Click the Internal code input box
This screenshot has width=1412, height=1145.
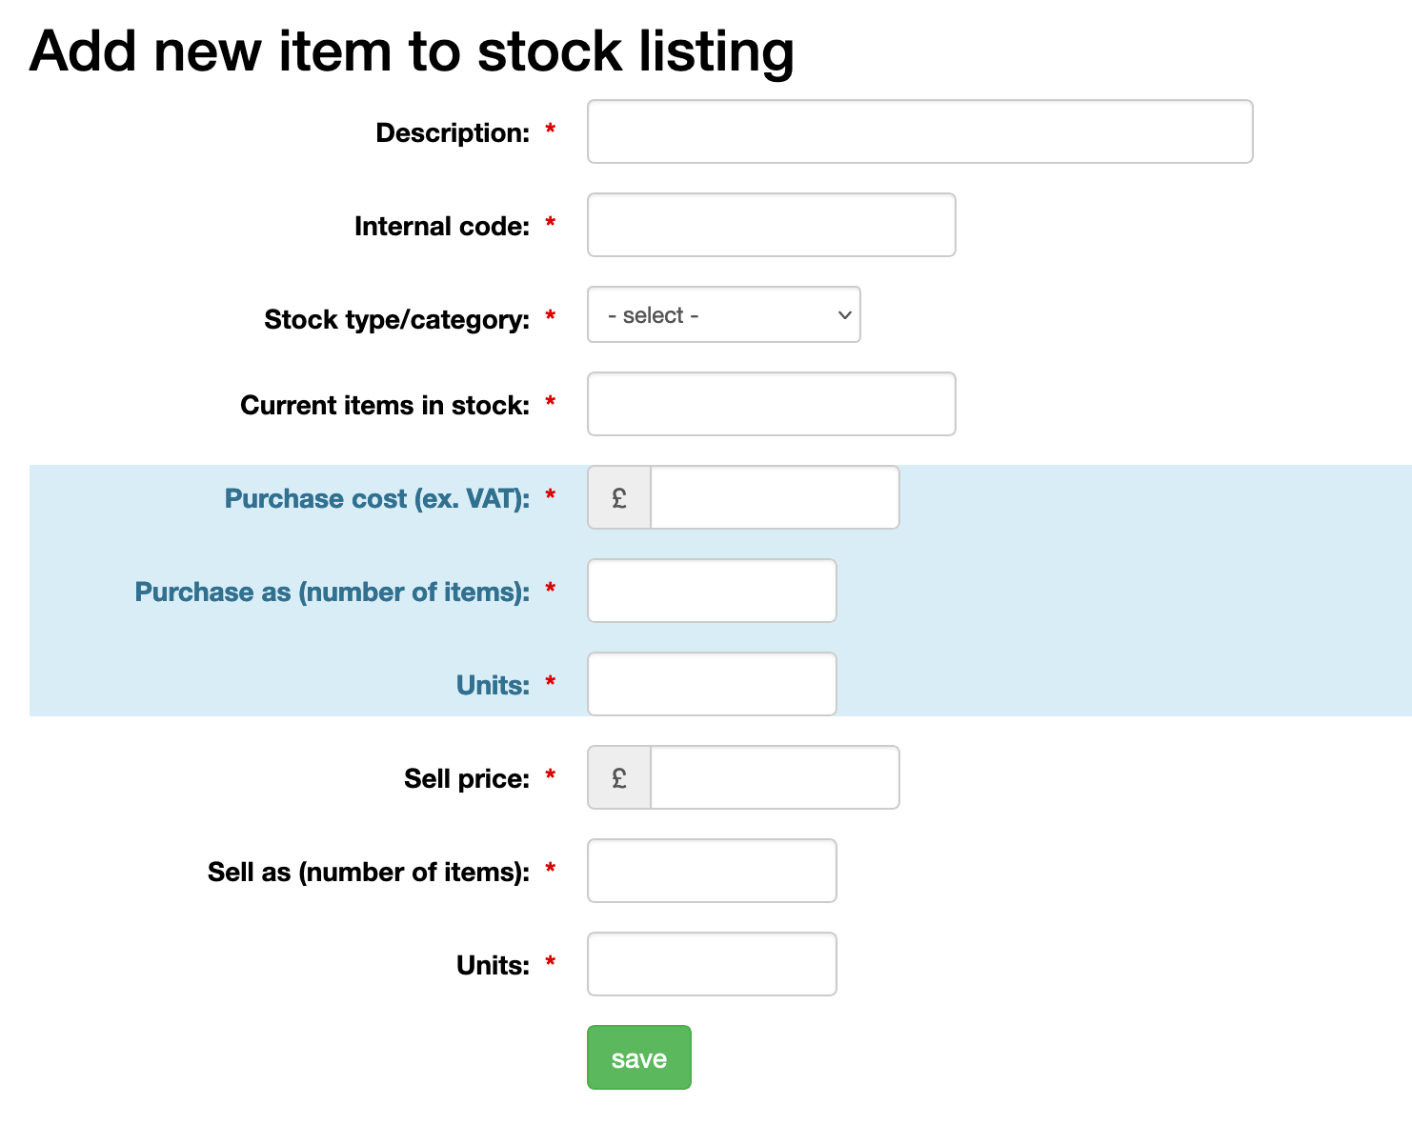(771, 225)
